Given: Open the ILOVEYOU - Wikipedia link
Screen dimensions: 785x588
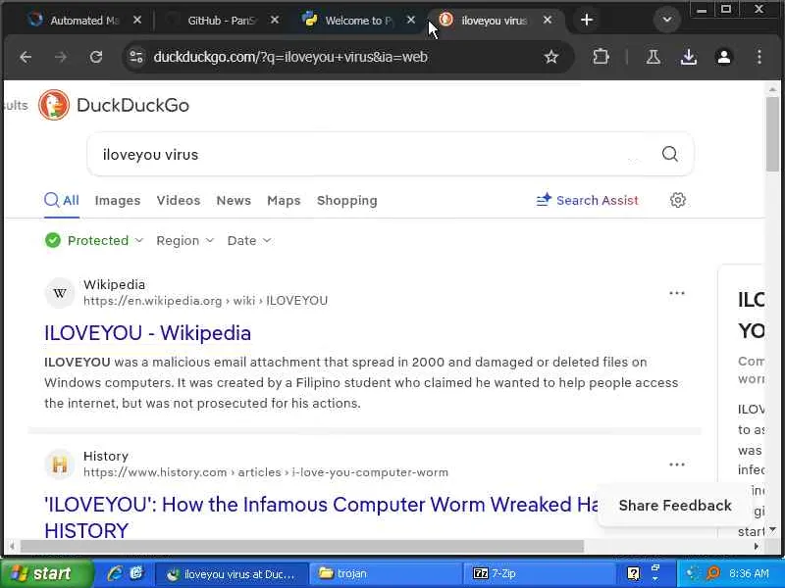Looking at the screenshot, I should coord(148,333).
